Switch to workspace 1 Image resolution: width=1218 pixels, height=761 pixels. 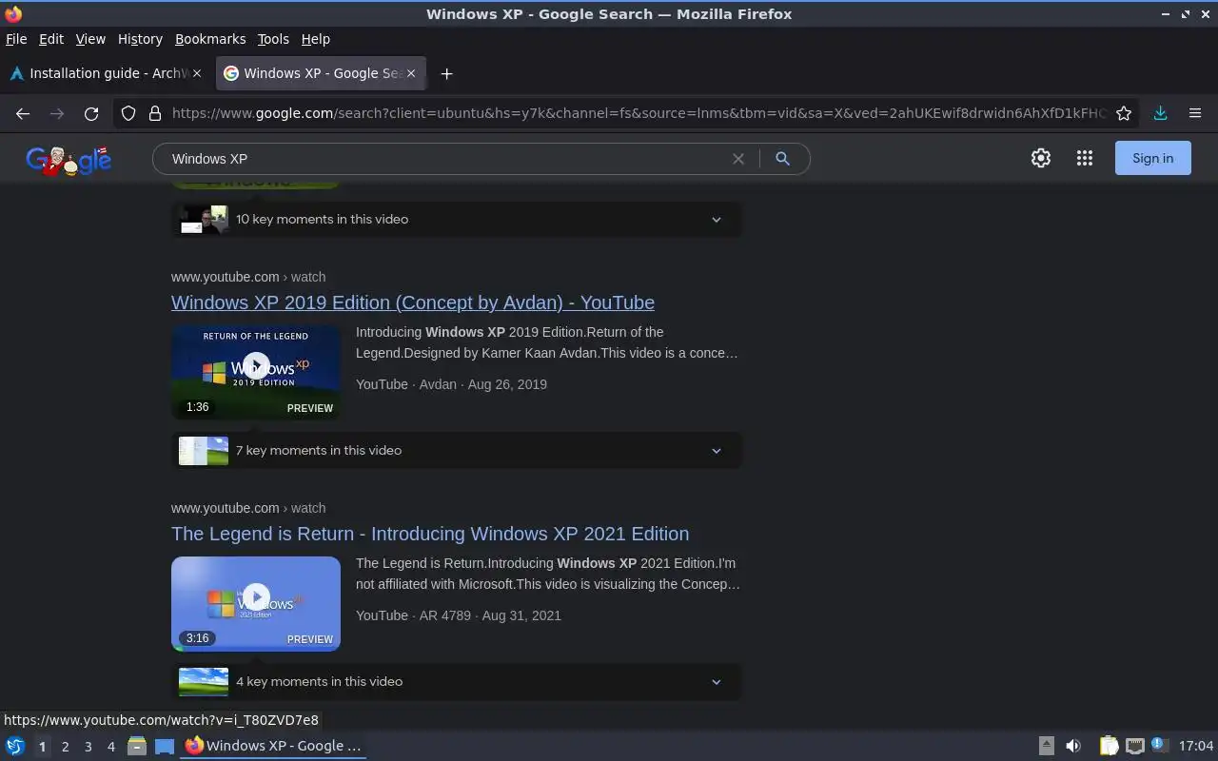click(42, 747)
